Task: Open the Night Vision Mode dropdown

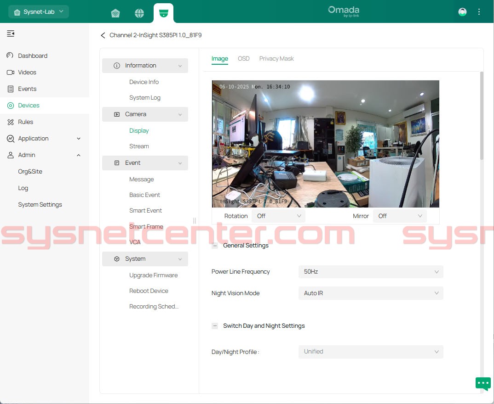Action: coord(371,293)
